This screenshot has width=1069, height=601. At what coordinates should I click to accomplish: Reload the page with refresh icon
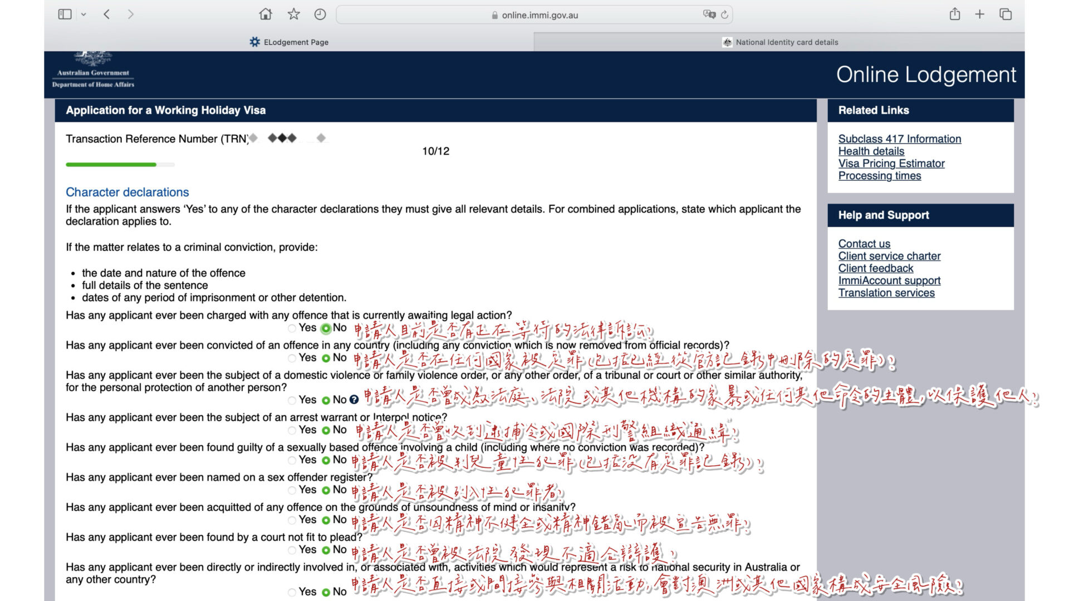724,15
